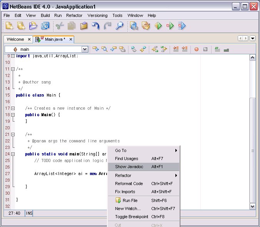This screenshot has width=260, height=227.
Task: Debug Main Project toolbar icon
Action: click(170, 26)
